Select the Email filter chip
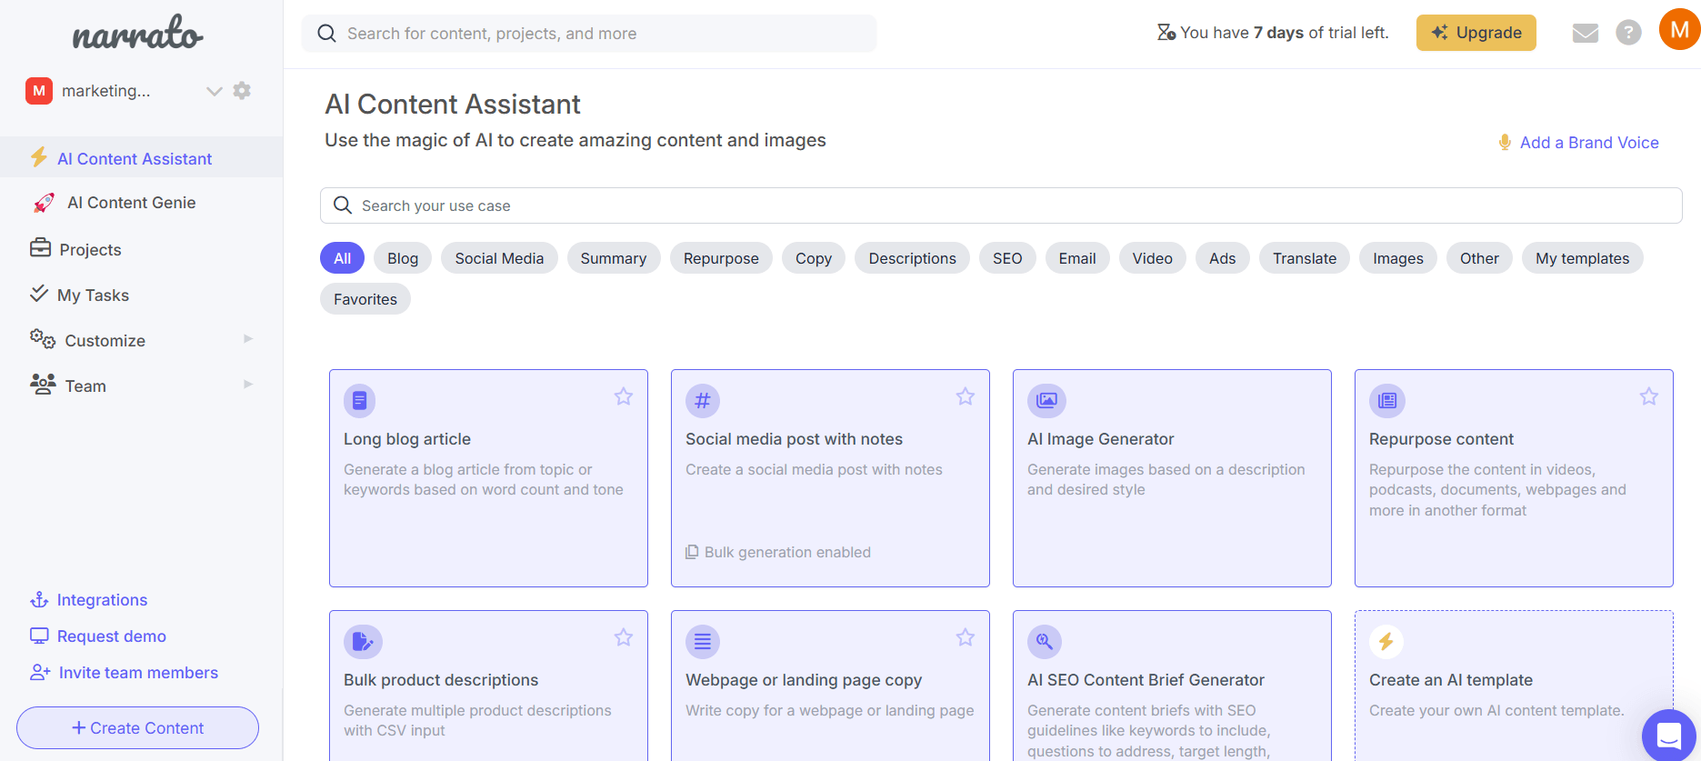Image resolution: width=1701 pixels, height=761 pixels. tap(1077, 258)
